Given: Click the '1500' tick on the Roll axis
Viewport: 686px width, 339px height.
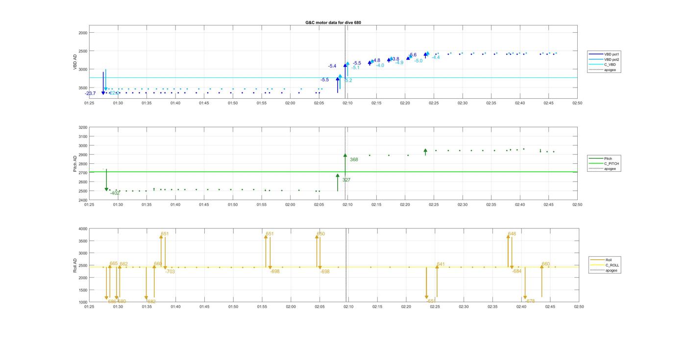Looking at the screenshot, I should click(x=83, y=290).
